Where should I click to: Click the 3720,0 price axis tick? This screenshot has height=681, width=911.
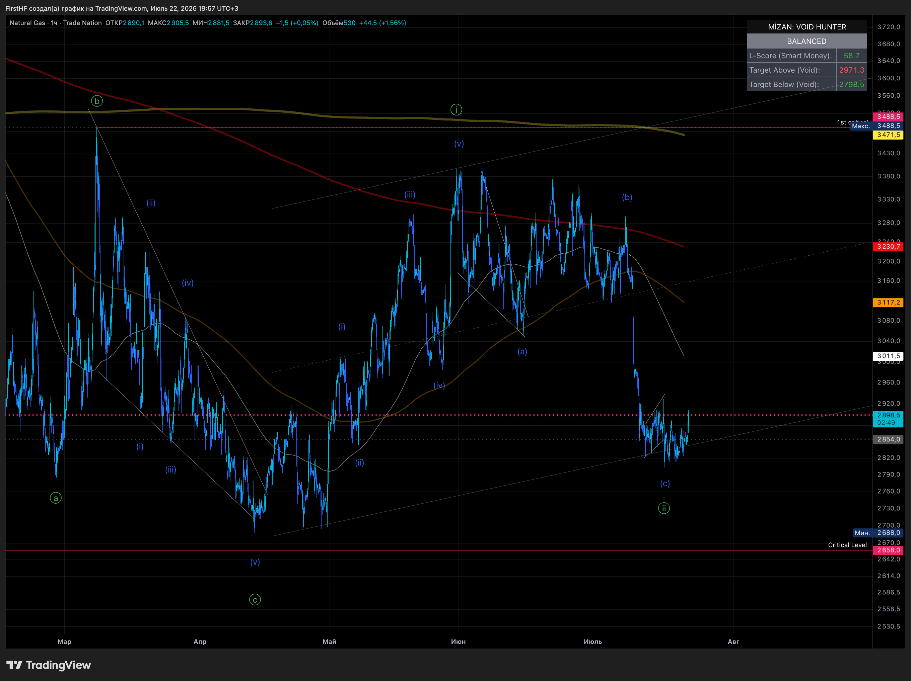coord(888,27)
